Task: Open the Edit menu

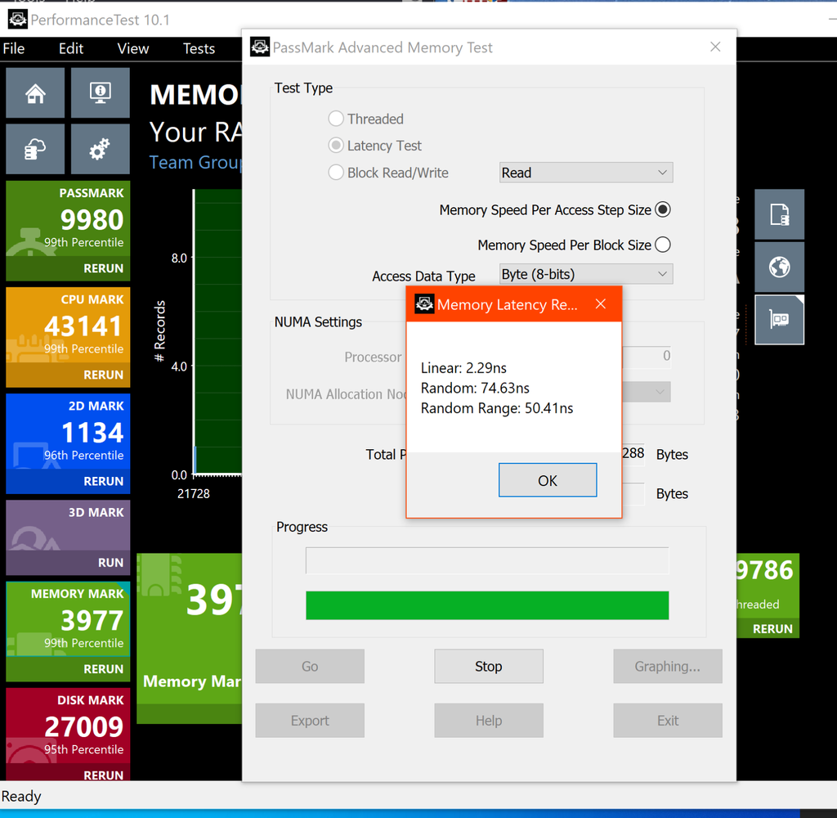Action: [71, 48]
